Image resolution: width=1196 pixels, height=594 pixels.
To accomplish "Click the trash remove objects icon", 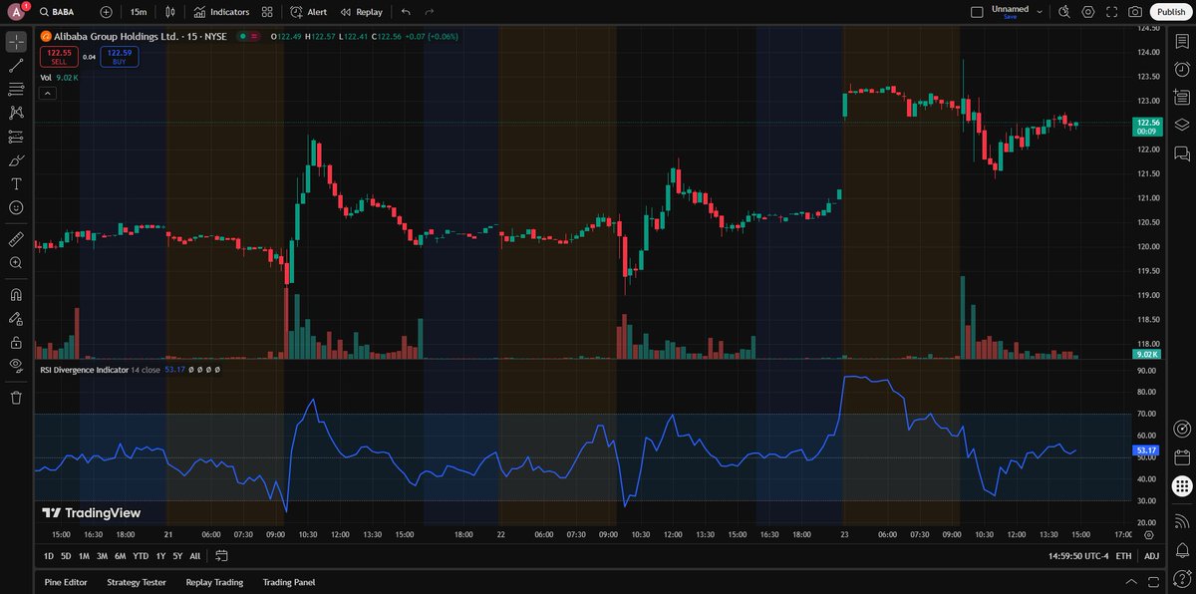I will click(16, 398).
